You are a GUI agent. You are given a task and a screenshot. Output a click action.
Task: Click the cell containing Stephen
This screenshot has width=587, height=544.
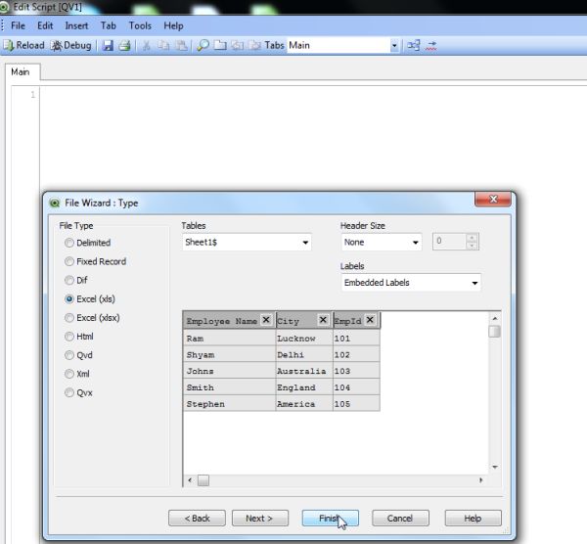[x=230, y=404]
